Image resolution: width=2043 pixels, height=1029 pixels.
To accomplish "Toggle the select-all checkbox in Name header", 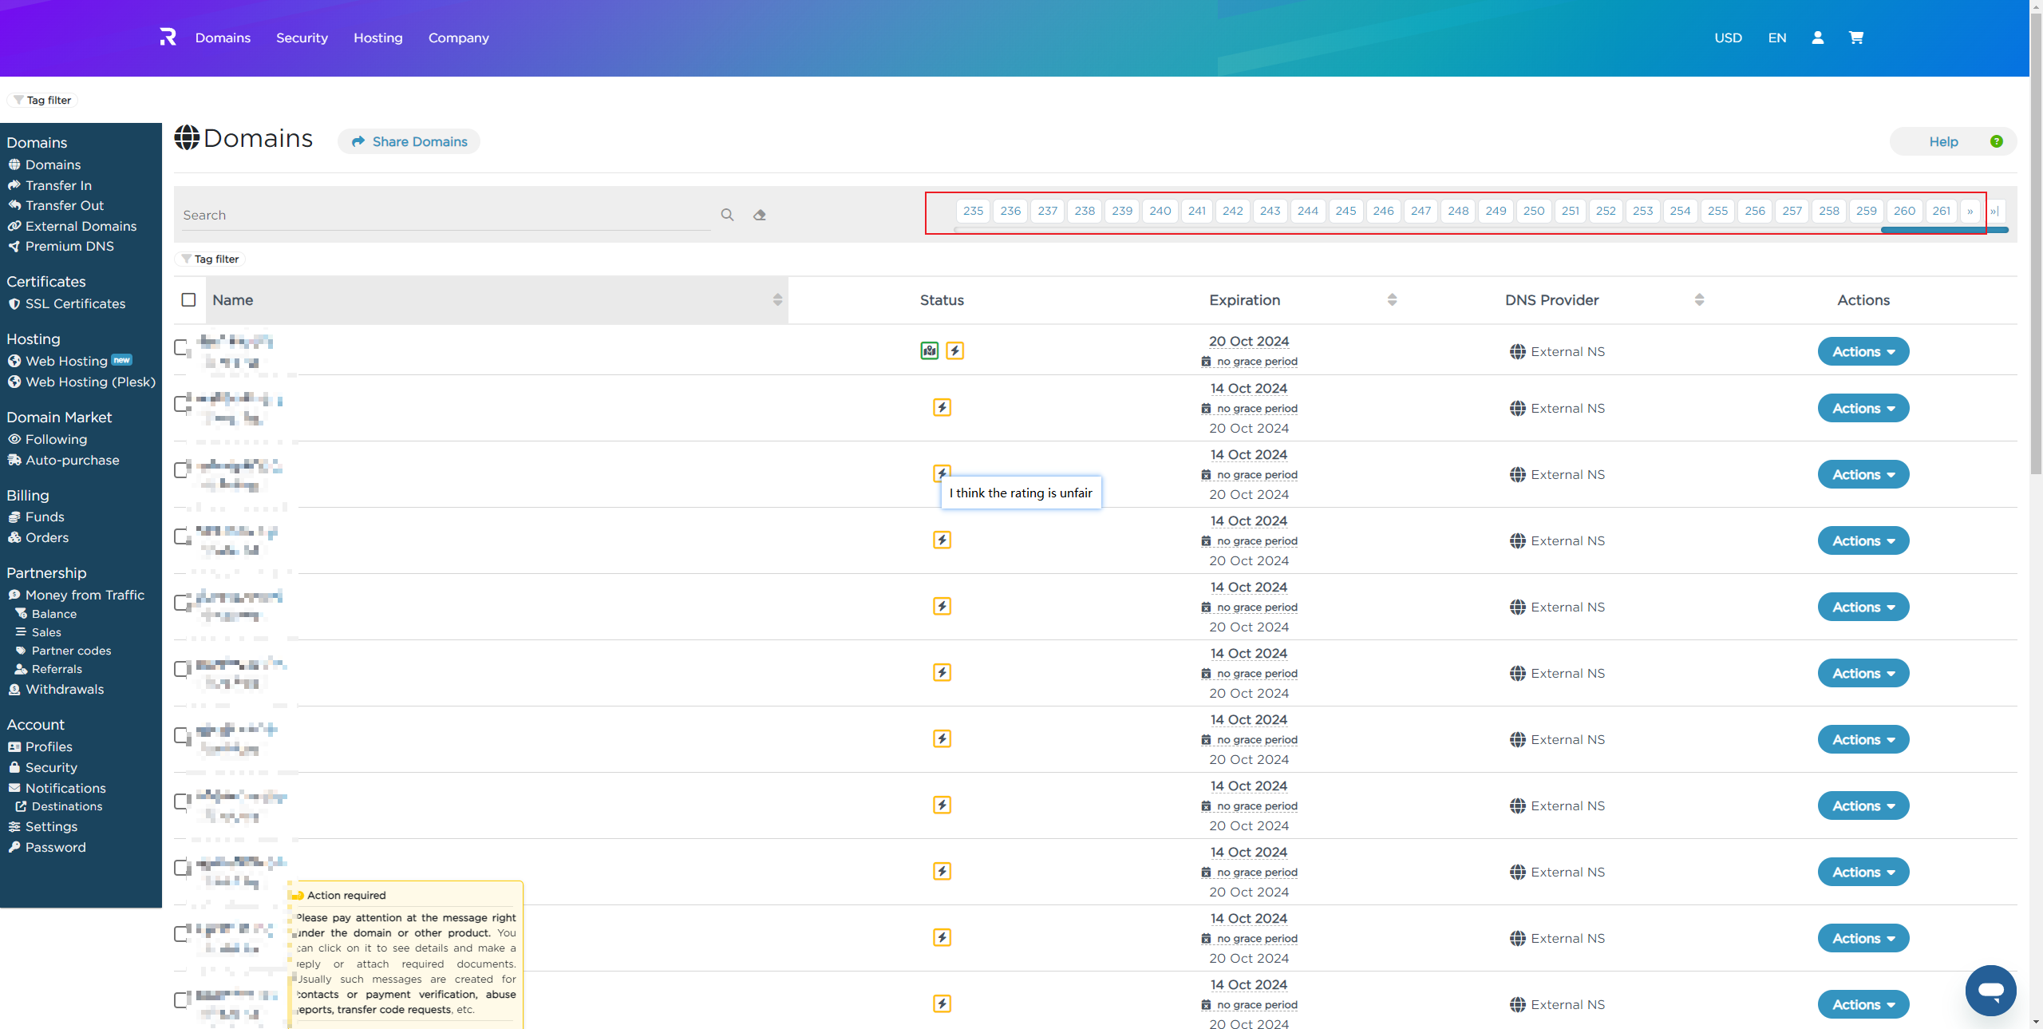I will [x=188, y=300].
